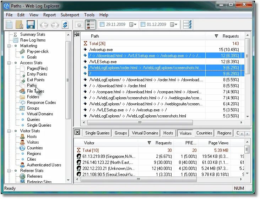This screenshot has width=260, height=199.
Task: Click the Raw Log Items table icon
Action: coord(16,40)
